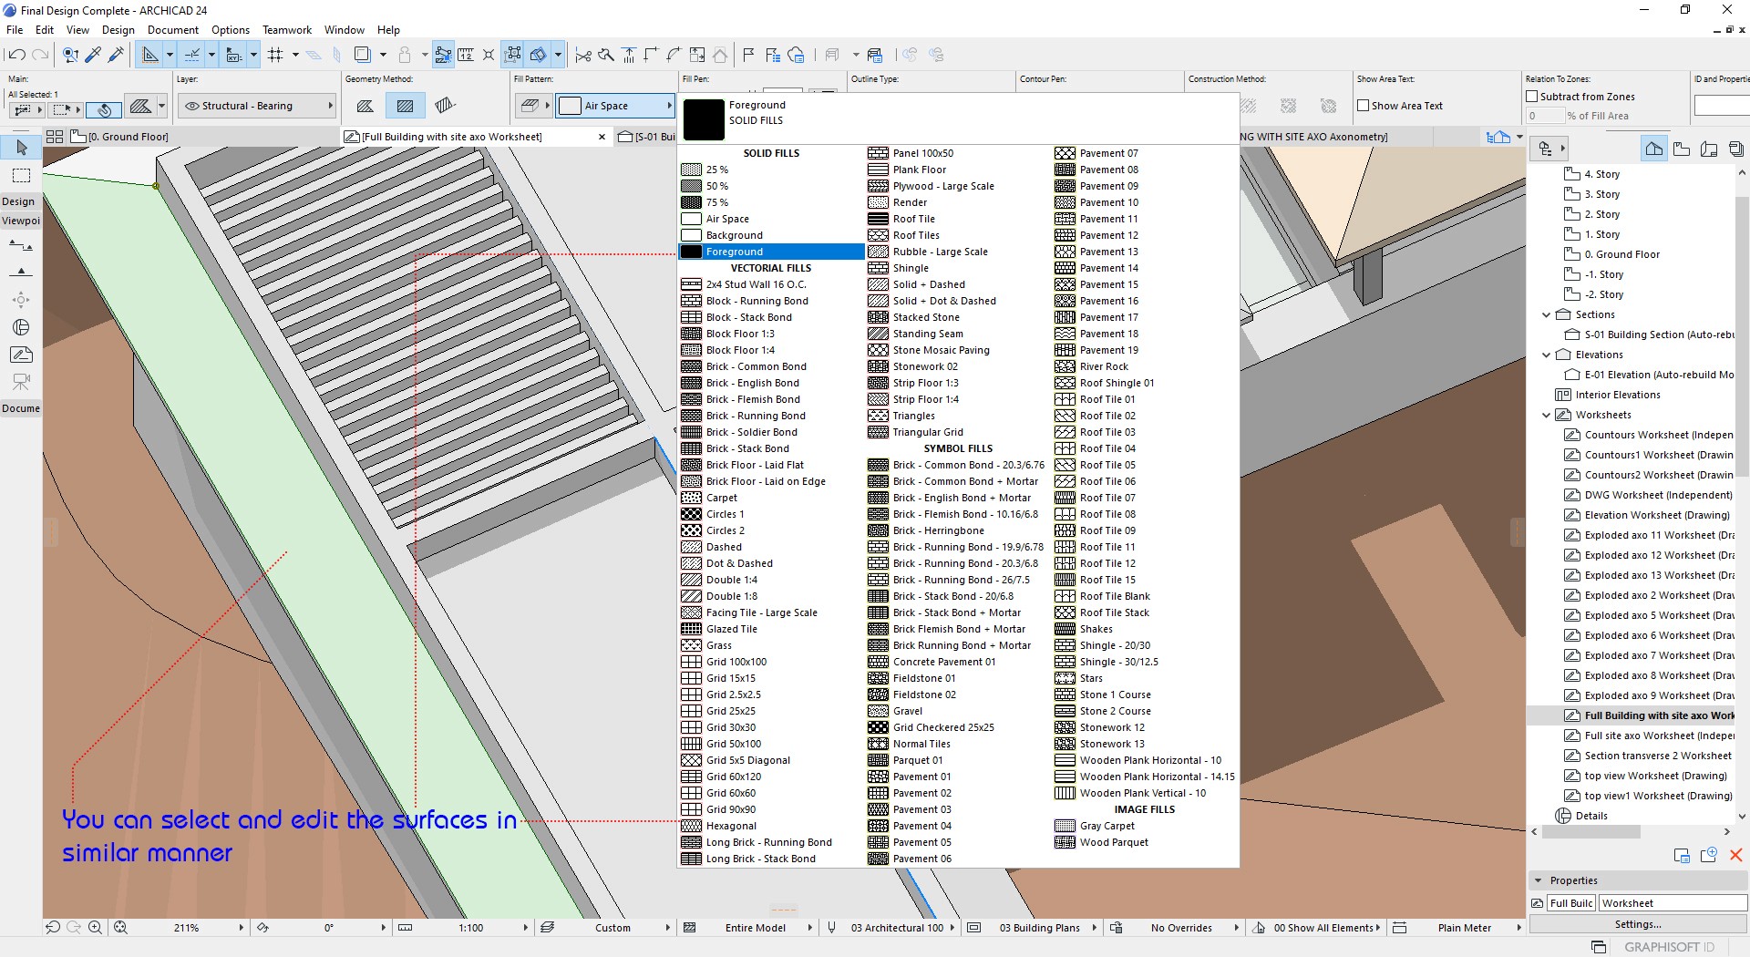This screenshot has height=957, width=1750.
Task: Collapse the Worksheets tree node
Action: [1546, 415]
